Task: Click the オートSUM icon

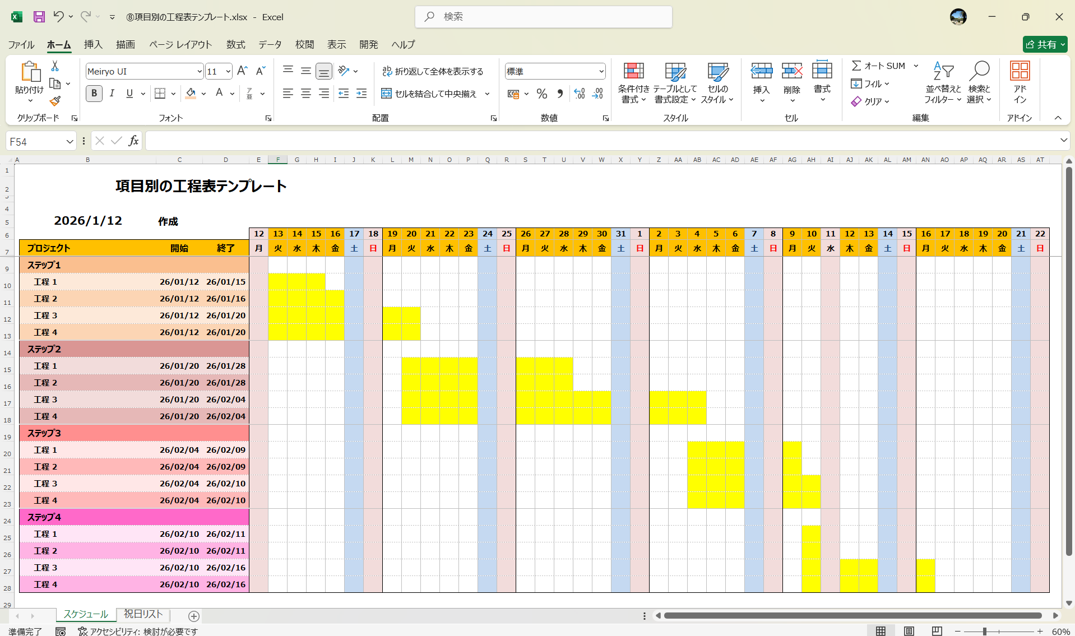Action: 857,65
